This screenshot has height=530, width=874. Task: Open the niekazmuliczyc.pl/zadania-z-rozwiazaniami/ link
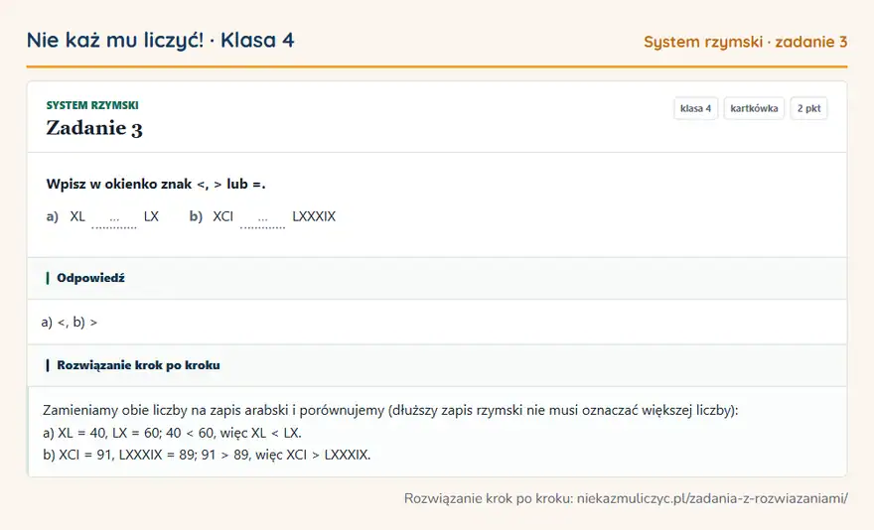click(x=712, y=498)
